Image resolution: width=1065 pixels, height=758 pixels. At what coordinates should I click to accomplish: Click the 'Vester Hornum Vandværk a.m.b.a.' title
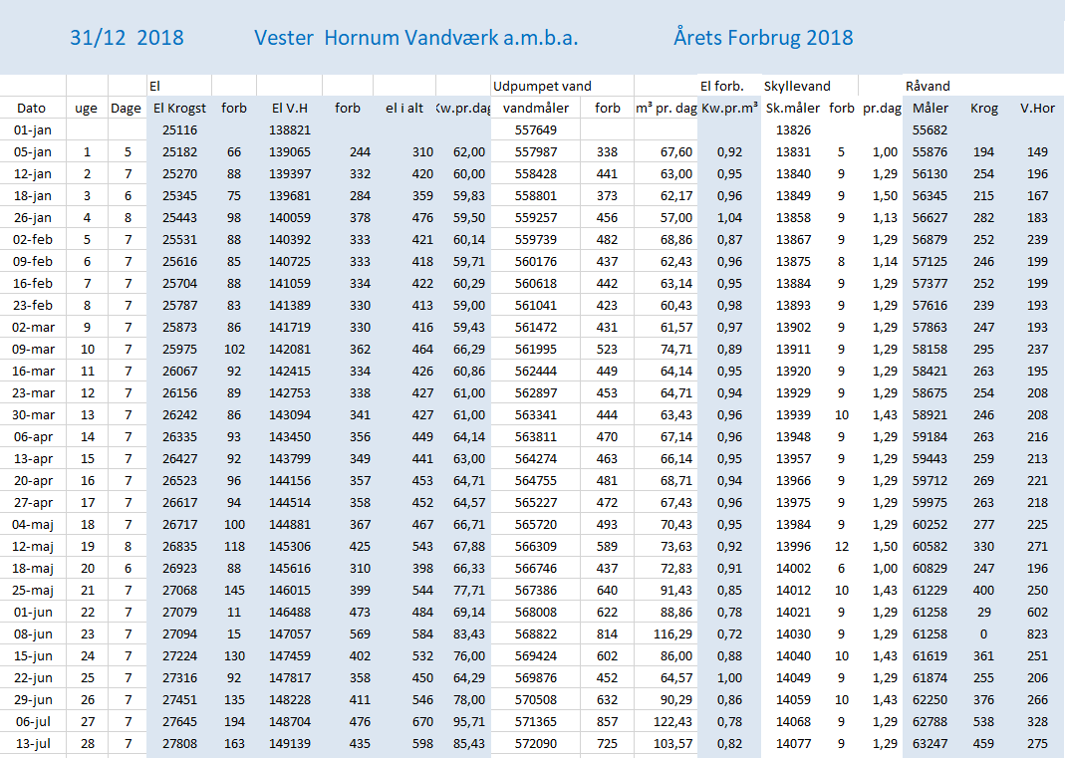coord(415,38)
